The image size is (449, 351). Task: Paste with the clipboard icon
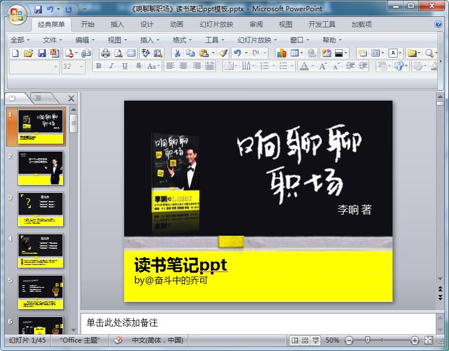click(x=204, y=53)
